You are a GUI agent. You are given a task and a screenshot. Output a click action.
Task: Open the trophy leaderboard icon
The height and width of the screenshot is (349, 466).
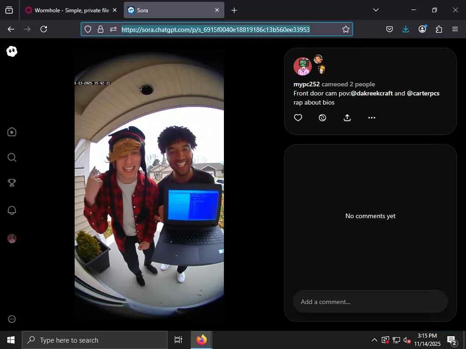point(12,183)
